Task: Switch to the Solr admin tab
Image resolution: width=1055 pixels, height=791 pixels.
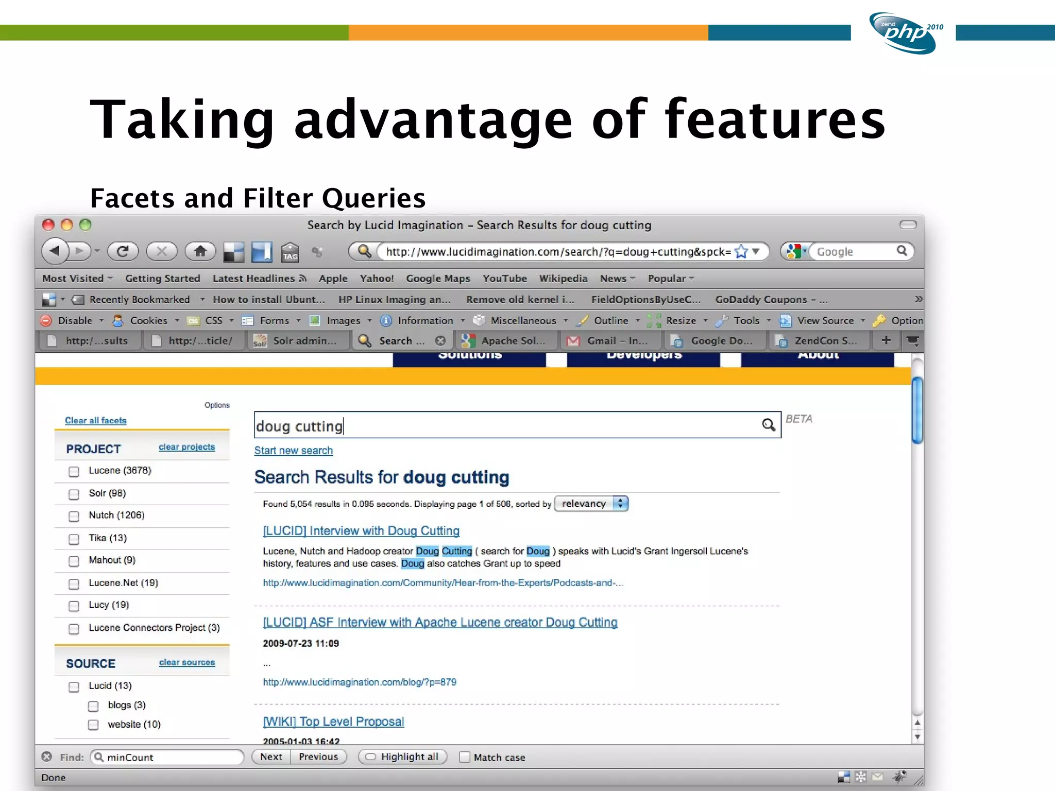Action: (298, 341)
